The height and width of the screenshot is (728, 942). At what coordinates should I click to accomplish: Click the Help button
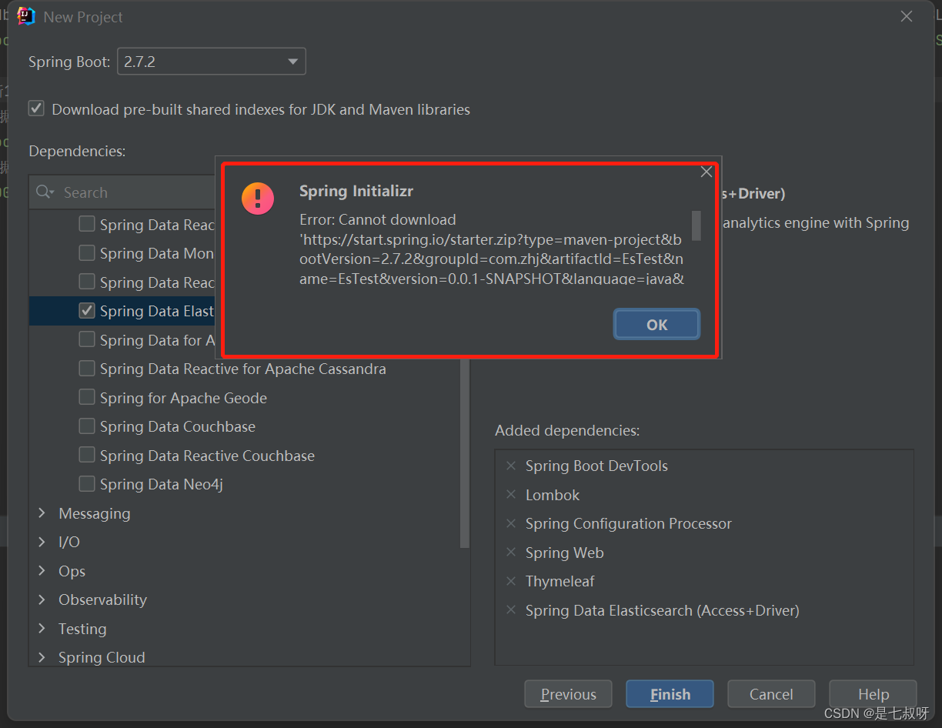click(873, 694)
